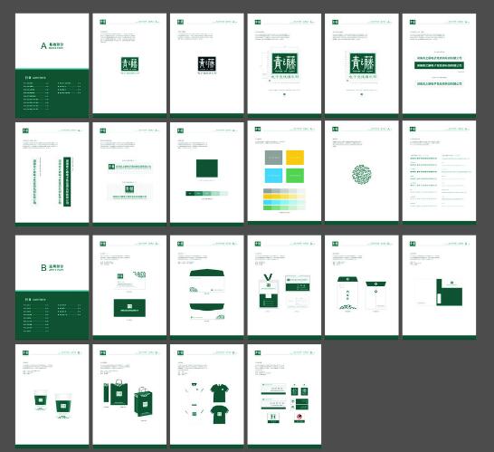Pick the gray auxiliary color swatch
Screen dimensions: 494x452
pyautogui.click(x=273, y=158)
